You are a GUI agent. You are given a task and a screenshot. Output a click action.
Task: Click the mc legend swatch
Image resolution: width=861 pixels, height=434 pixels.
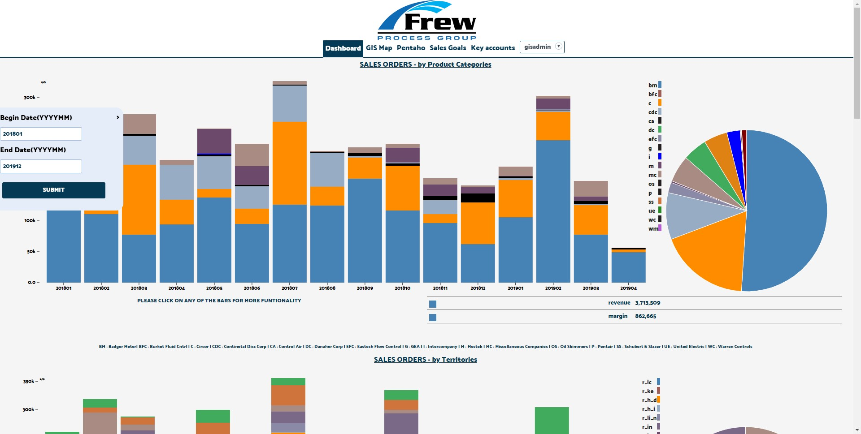coord(660,174)
